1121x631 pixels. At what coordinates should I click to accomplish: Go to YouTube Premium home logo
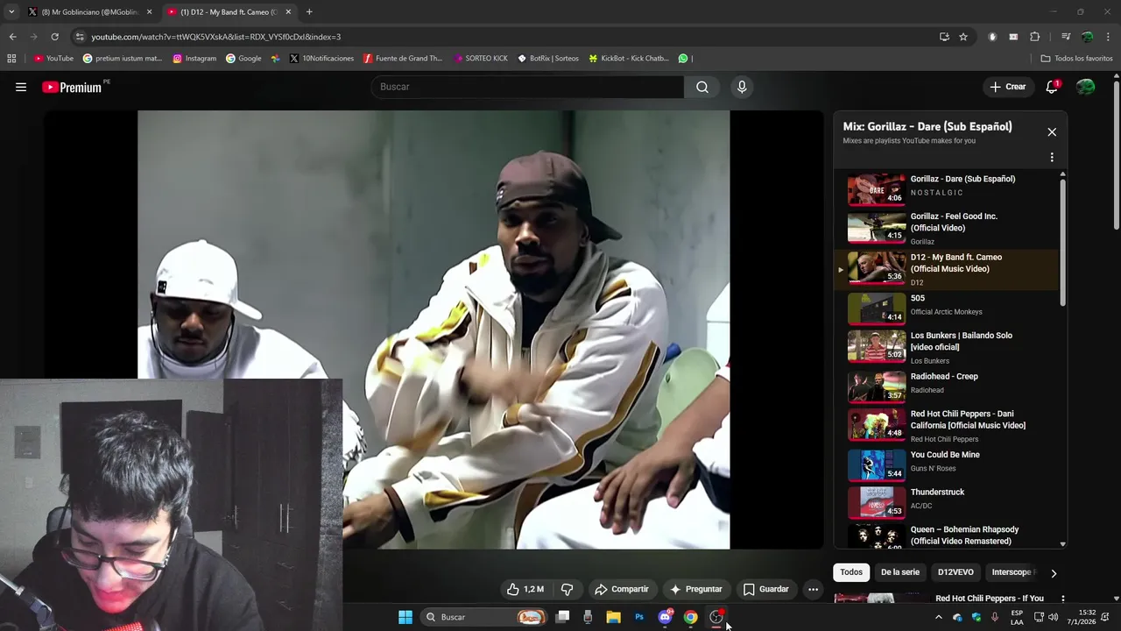click(x=72, y=87)
